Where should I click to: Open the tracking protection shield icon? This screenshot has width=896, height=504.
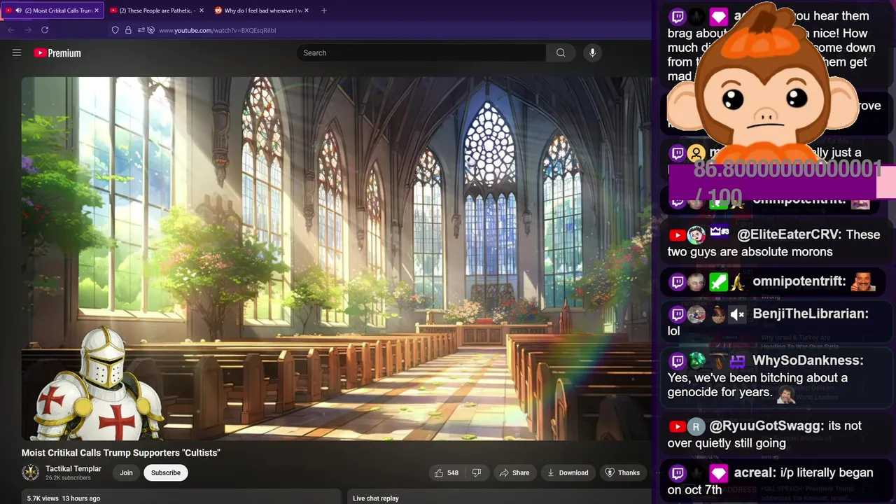pyautogui.click(x=115, y=30)
